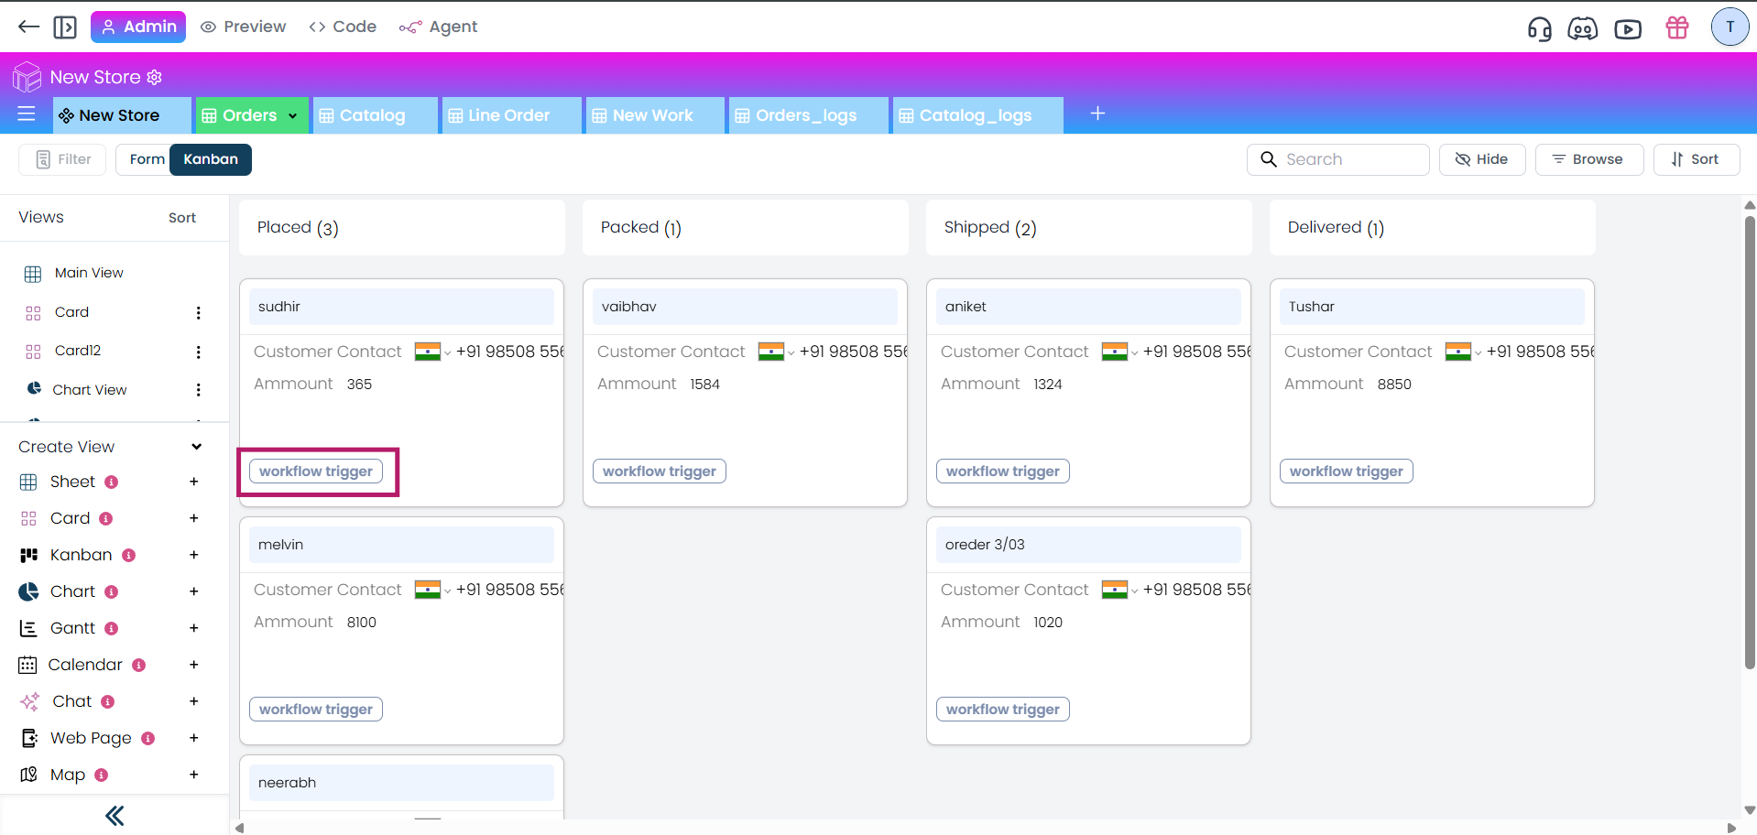Open New Store settings gear
This screenshot has height=835, width=1757.
(155, 78)
